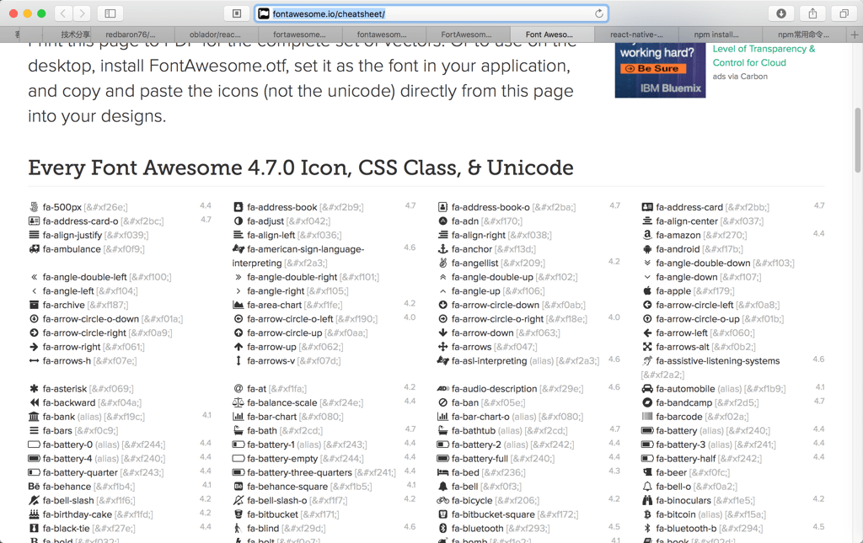Open the Safari downloads button
863x543 pixels.
[x=781, y=13]
